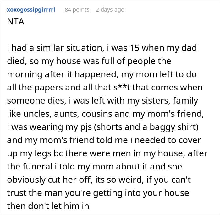The height and width of the screenshot is (215, 220).
Task: Click the line starting 'up my legs bc'
Action: point(107,153)
